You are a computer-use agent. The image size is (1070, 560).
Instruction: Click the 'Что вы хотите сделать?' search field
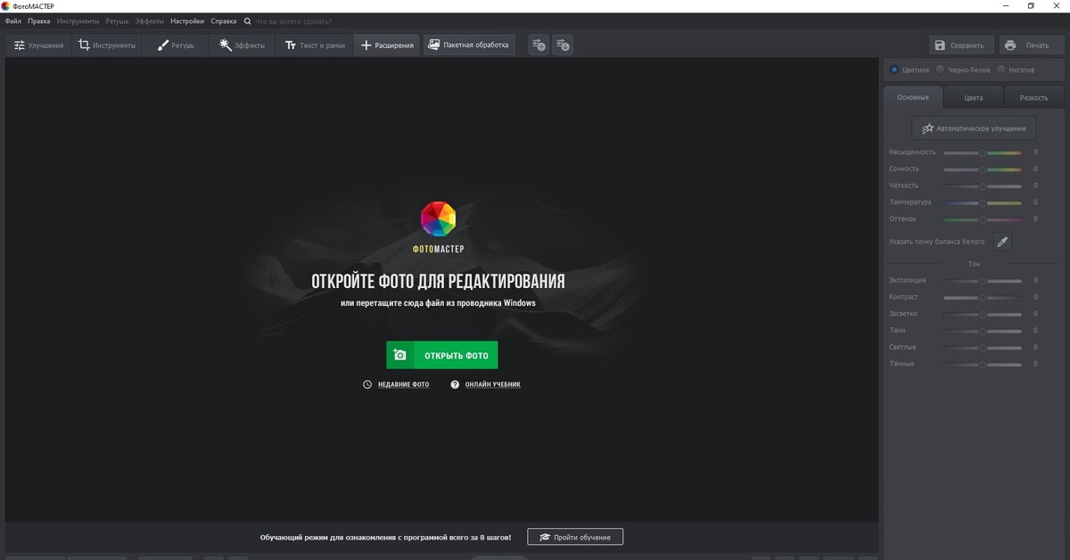(x=293, y=21)
